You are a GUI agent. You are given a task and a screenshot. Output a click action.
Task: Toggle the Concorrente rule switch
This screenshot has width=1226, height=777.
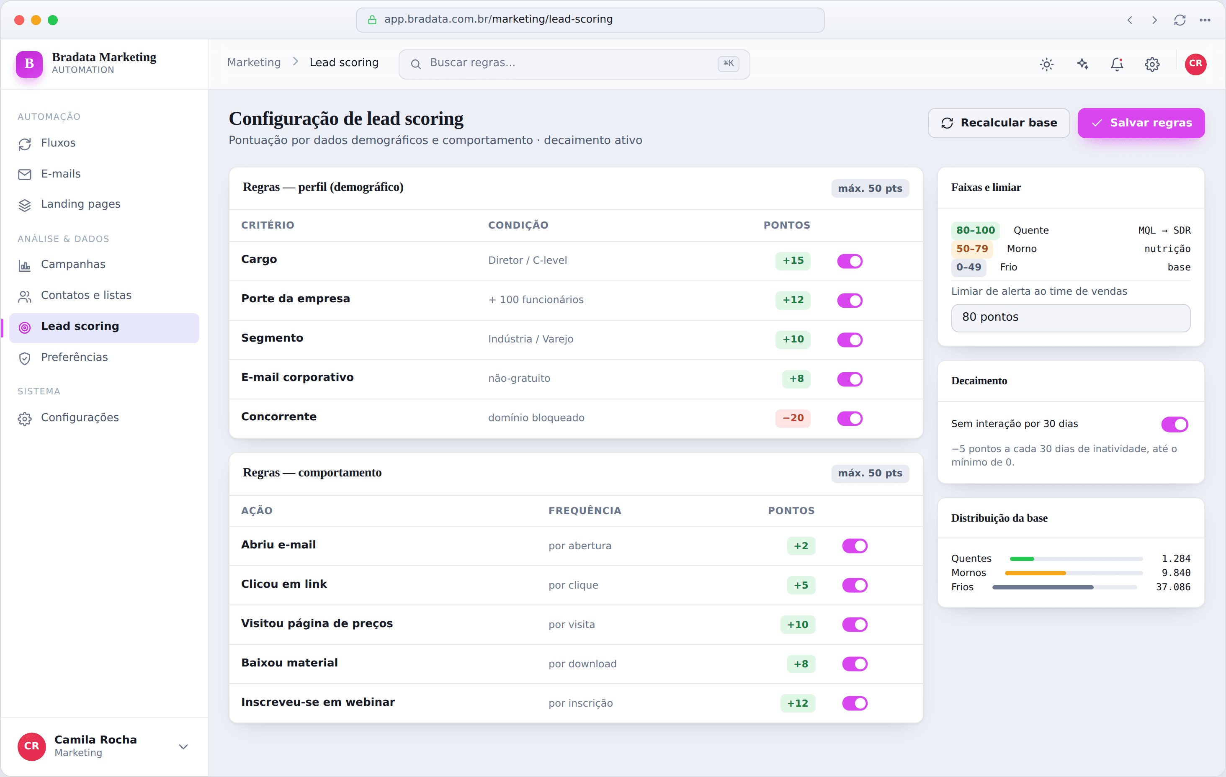click(850, 419)
